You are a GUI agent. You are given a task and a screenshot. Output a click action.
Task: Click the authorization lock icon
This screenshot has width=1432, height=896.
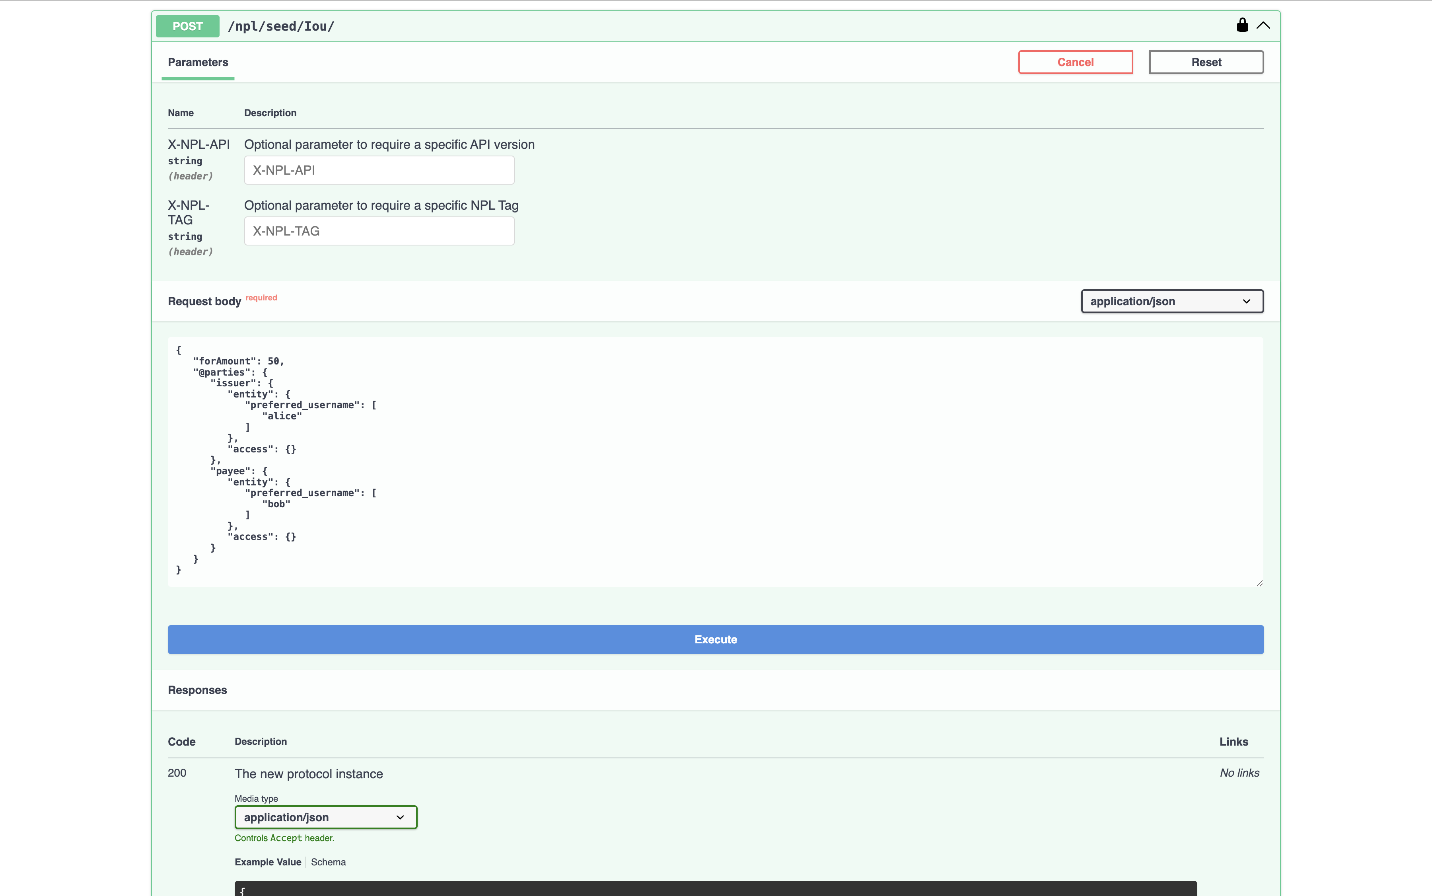coord(1242,25)
